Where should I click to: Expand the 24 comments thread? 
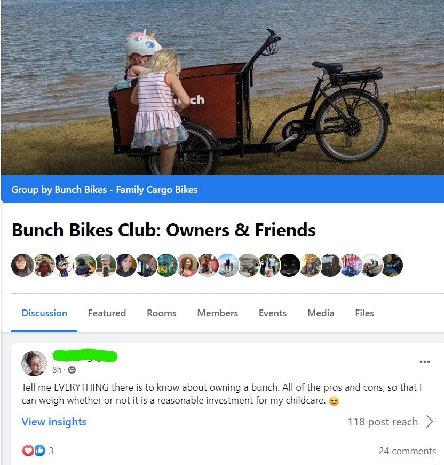(407, 451)
